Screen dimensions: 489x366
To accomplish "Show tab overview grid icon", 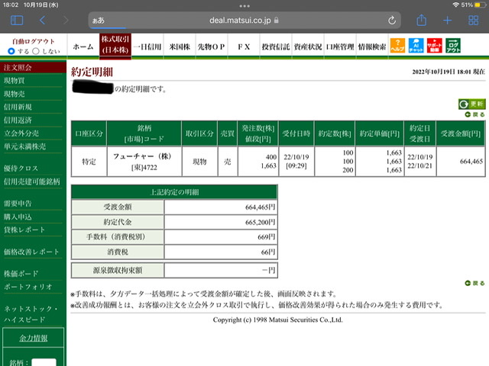I will (x=474, y=21).
